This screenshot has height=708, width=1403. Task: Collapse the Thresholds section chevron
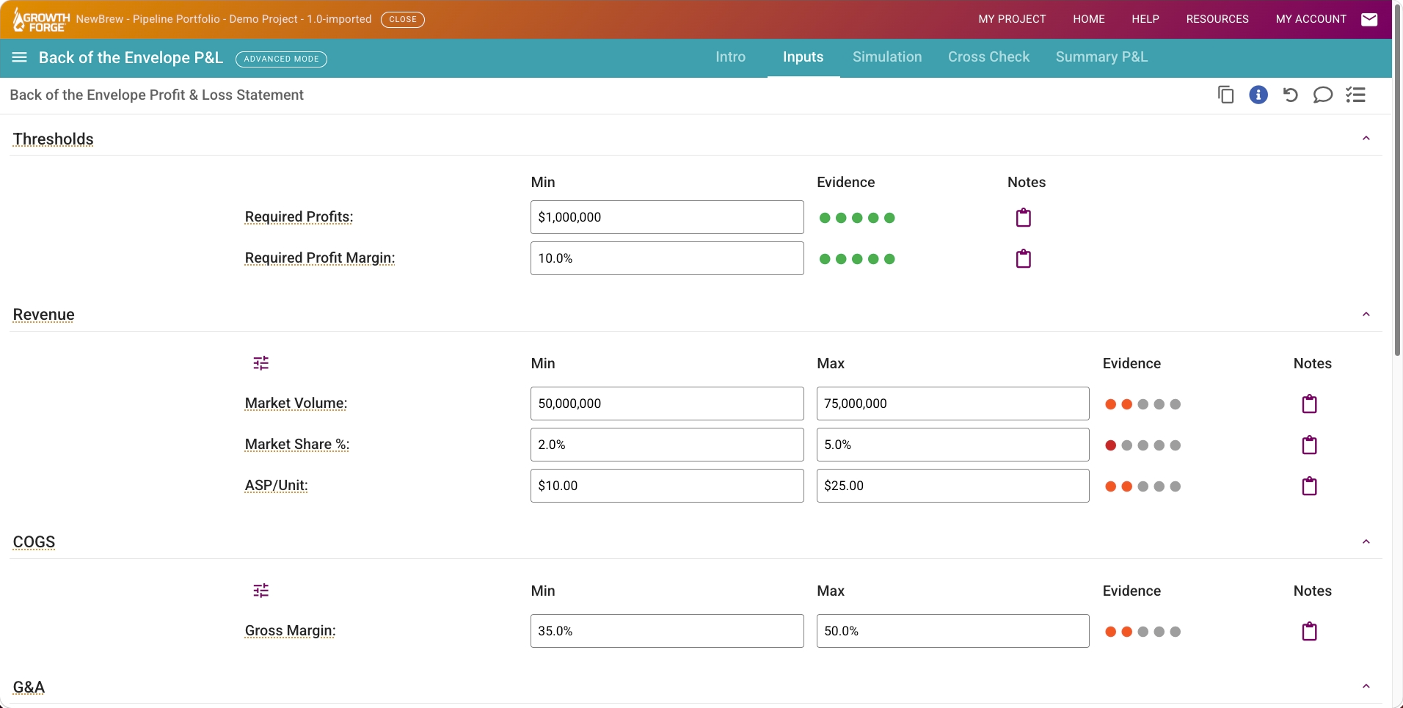coord(1366,139)
